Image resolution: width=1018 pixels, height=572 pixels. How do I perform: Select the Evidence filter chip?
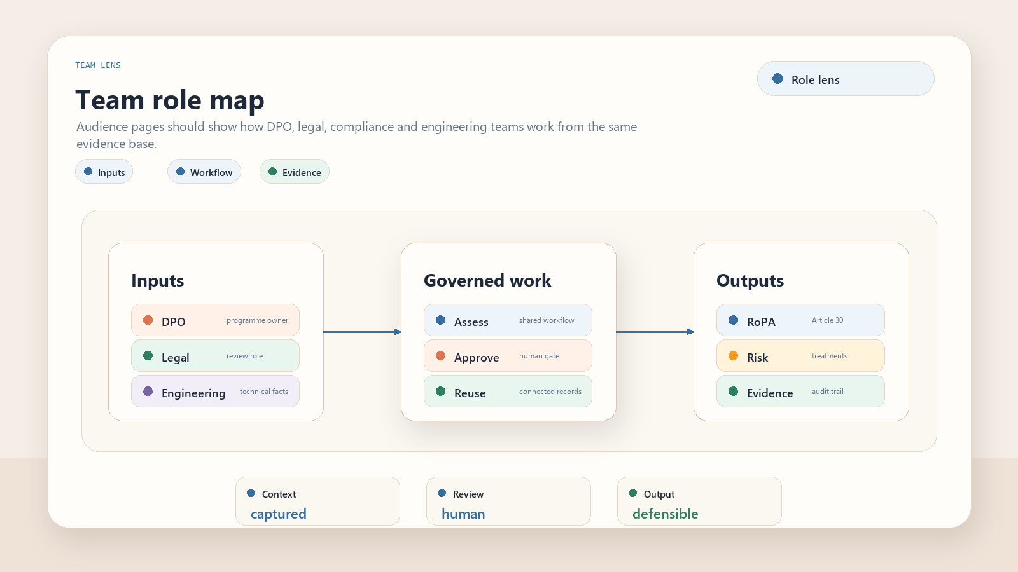tap(295, 172)
